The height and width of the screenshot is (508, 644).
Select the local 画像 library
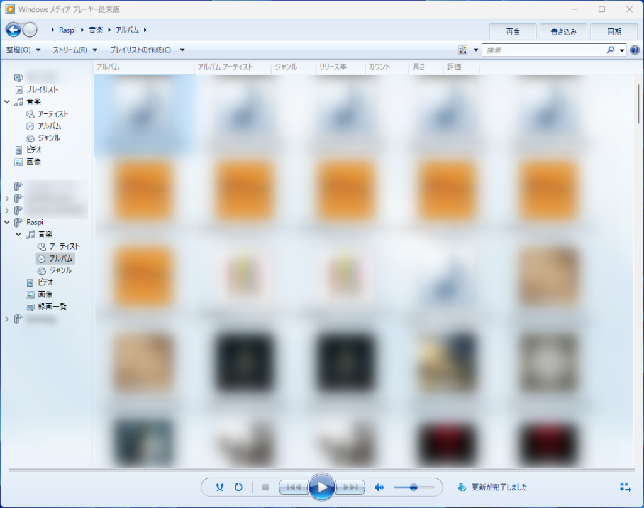coord(33,162)
